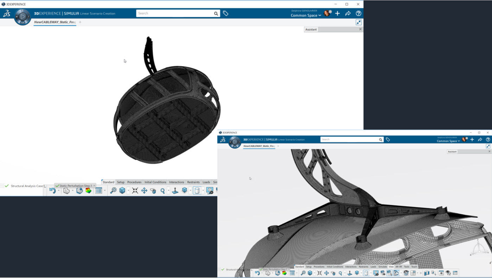Open the AR-VR tab in the smaller window

[398, 267]
